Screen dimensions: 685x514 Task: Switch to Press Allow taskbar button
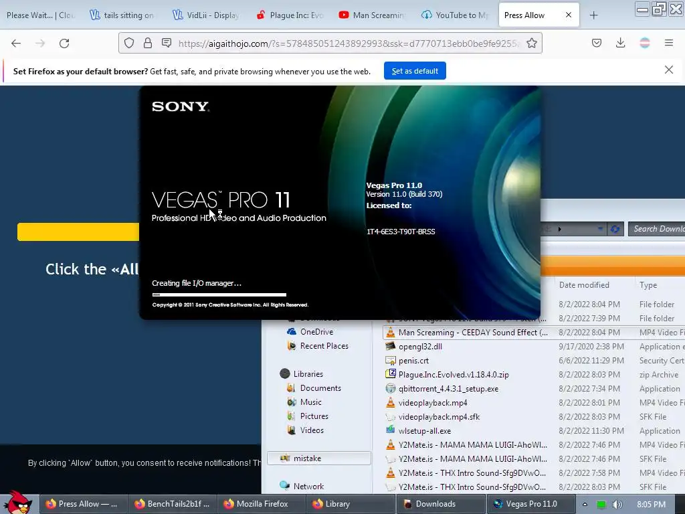tap(84, 504)
